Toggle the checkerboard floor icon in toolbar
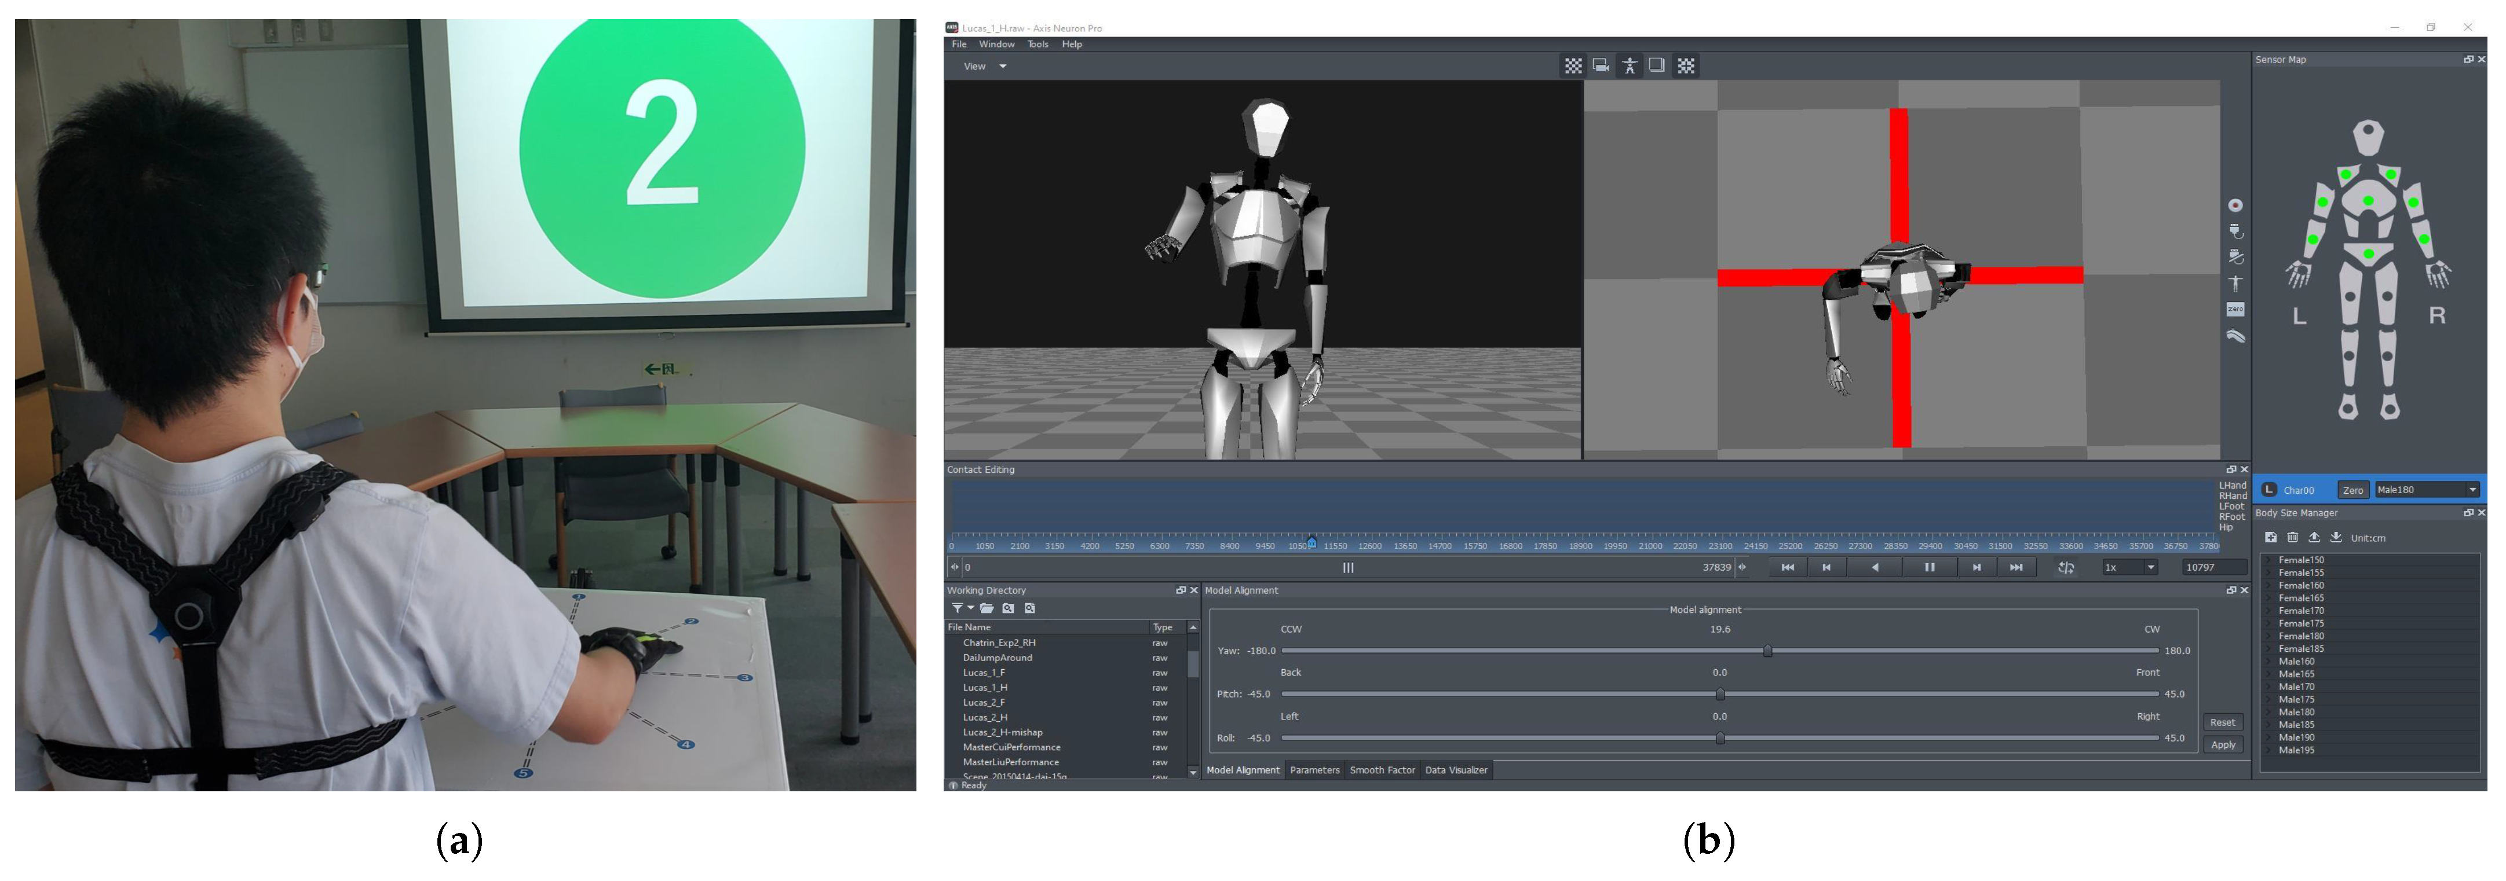Screen dimensions: 2506x881 1573,66
